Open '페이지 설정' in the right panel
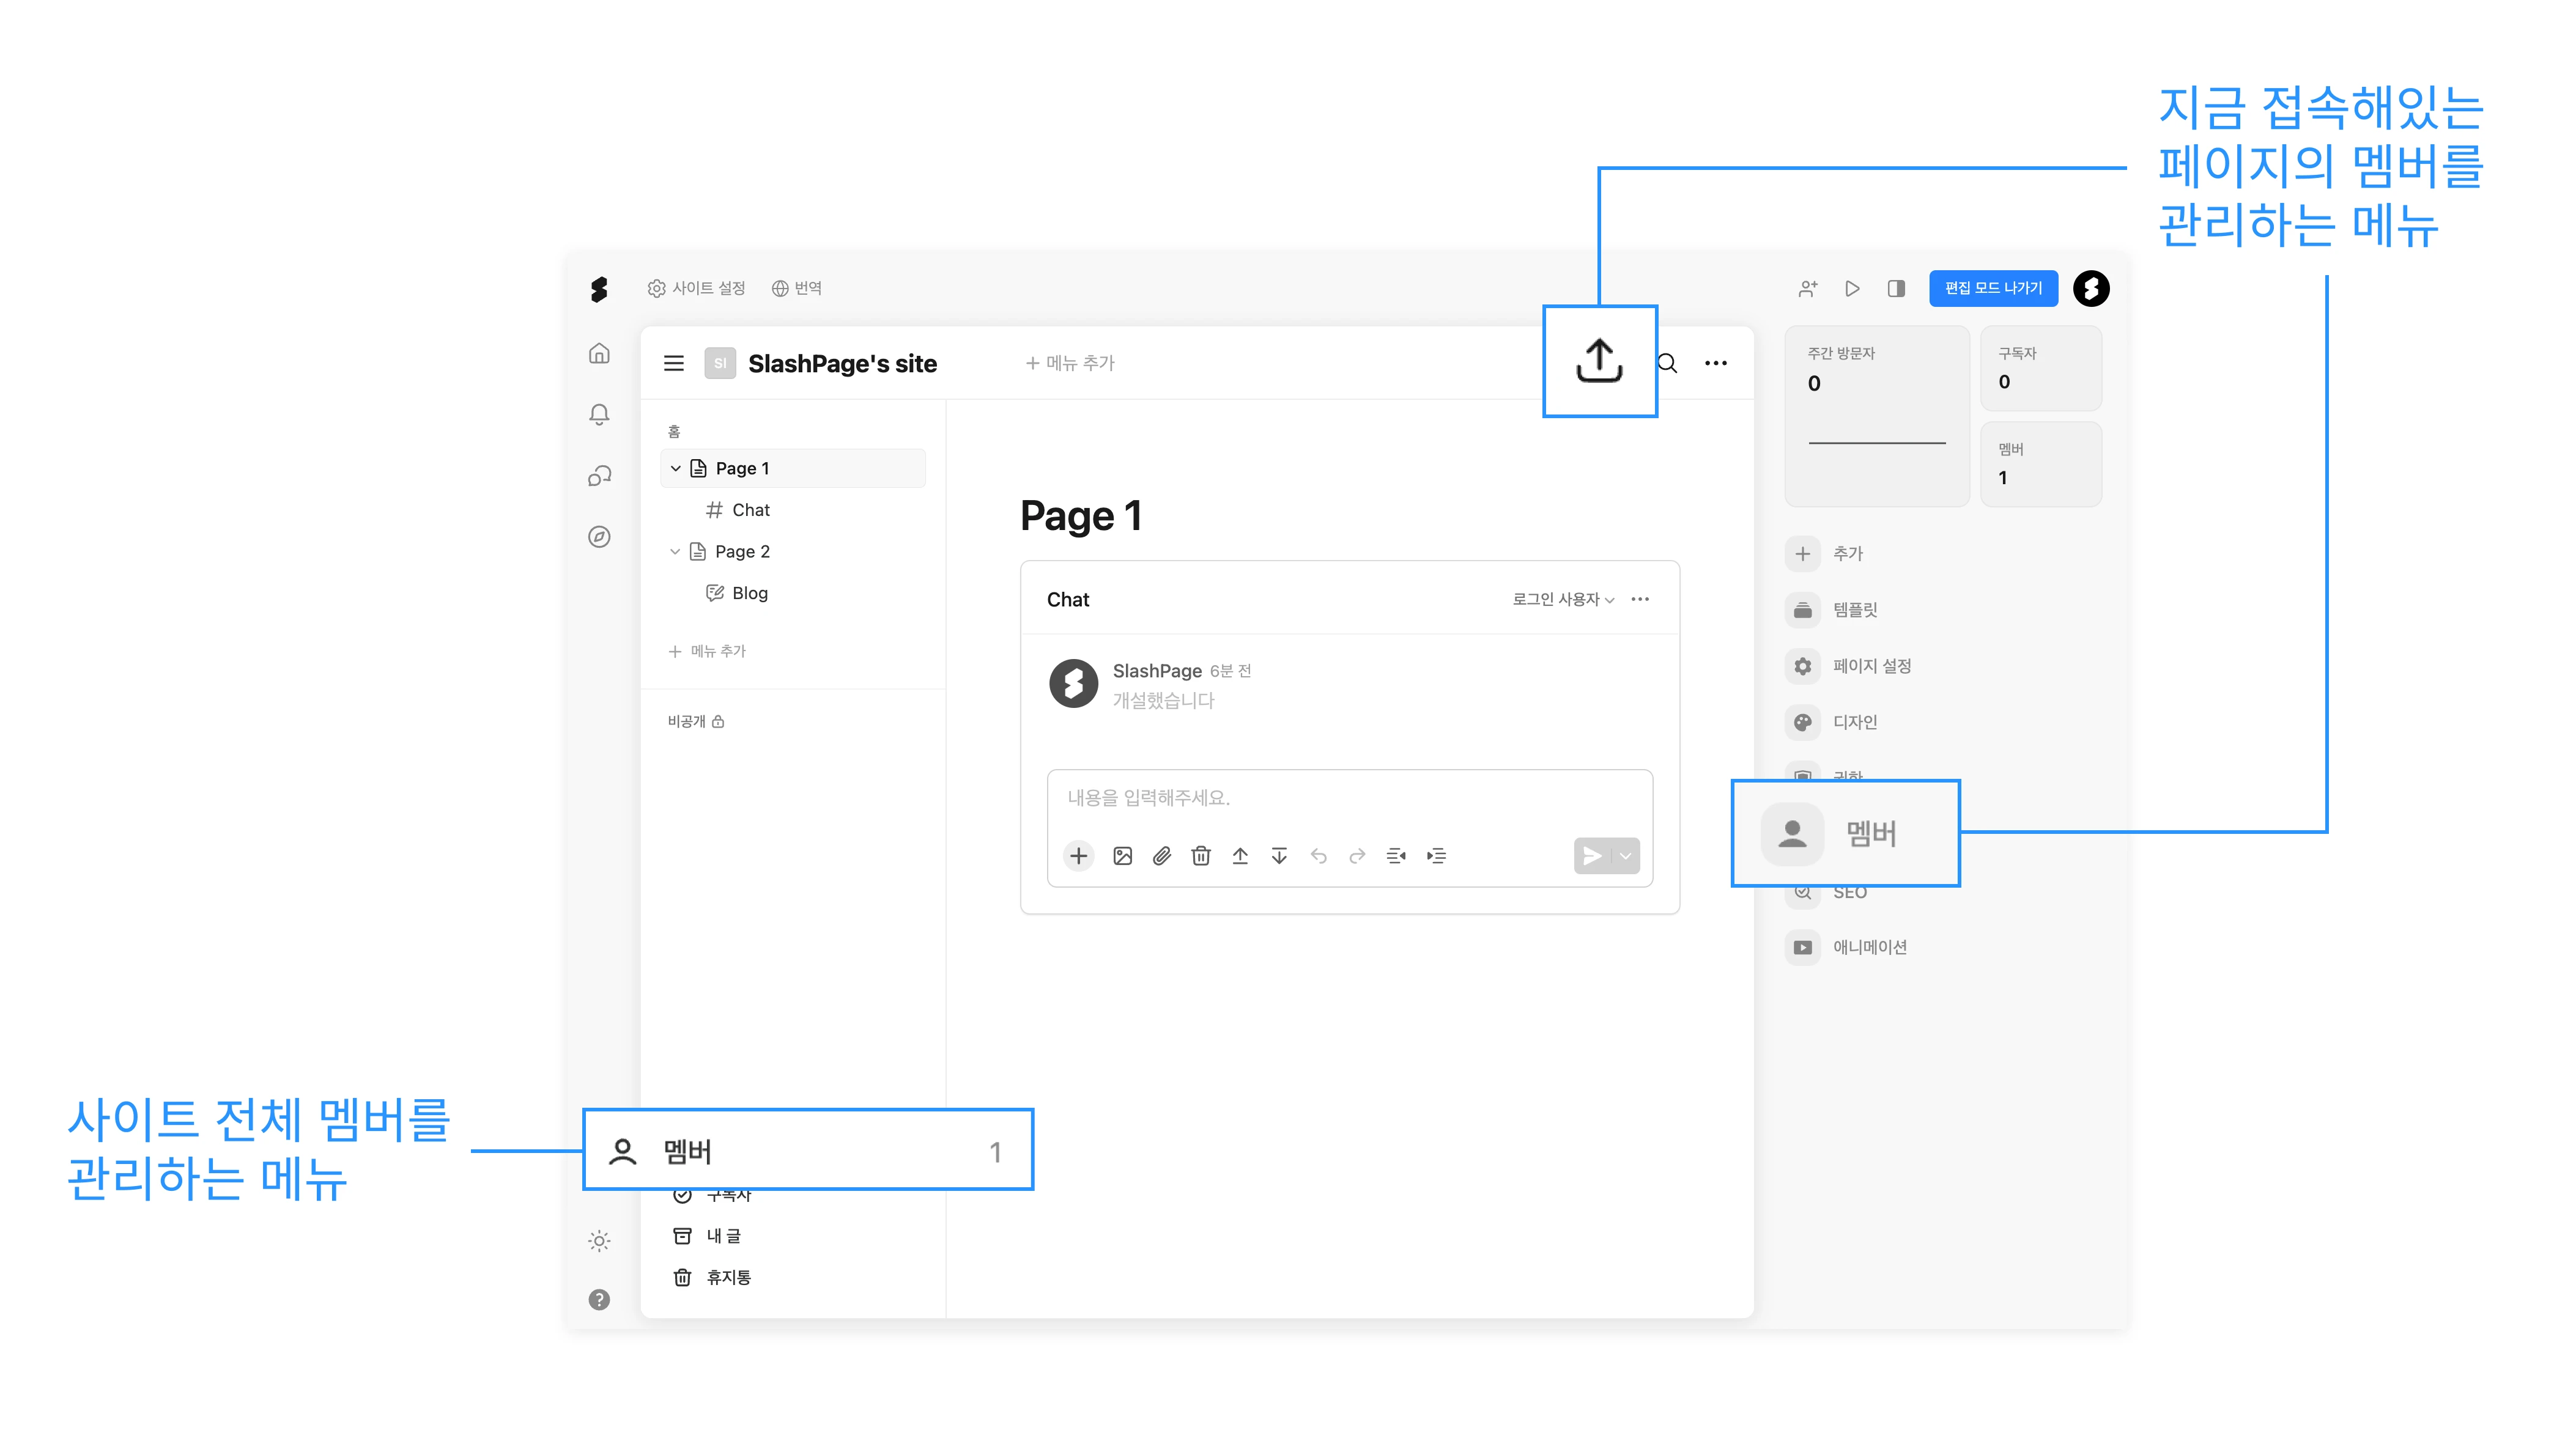Image resolution: width=2576 pixels, height=1444 pixels. [x=1849, y=666]
